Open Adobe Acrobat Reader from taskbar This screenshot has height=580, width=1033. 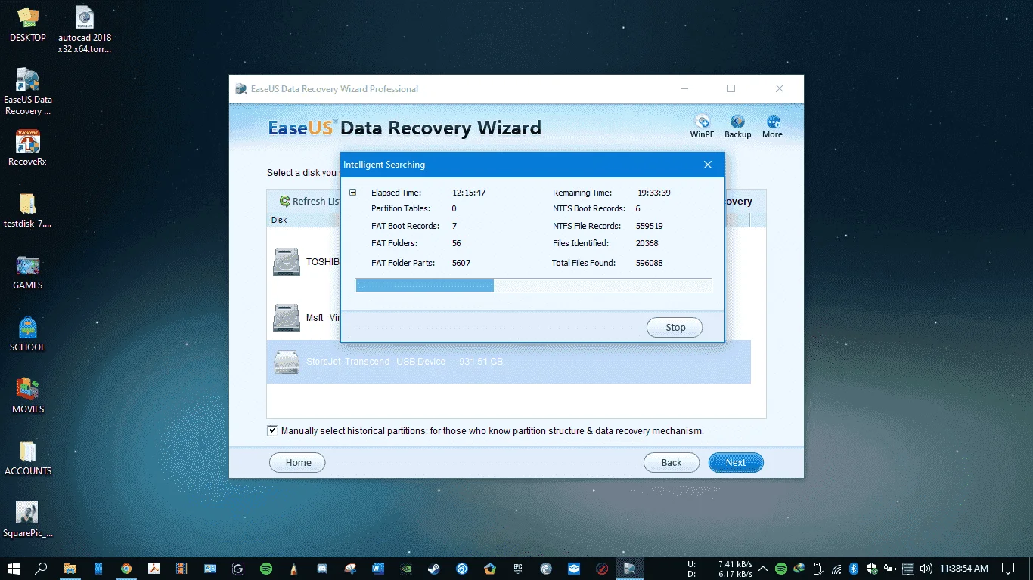(154, 569)
